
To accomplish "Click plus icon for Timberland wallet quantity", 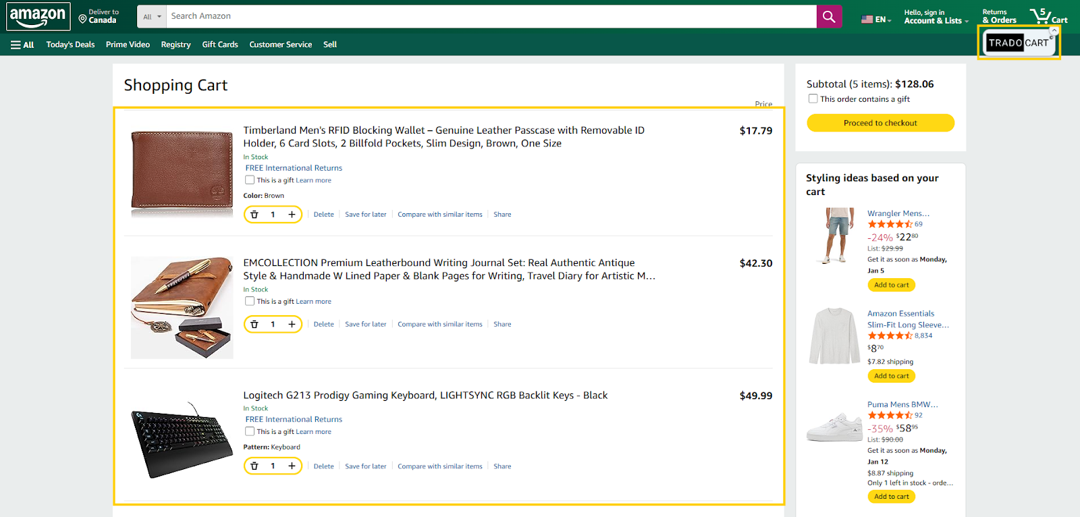I will pyautogui.click(x=292, y=215).
